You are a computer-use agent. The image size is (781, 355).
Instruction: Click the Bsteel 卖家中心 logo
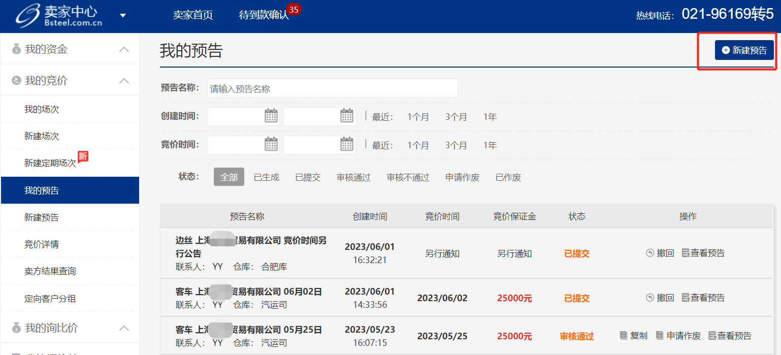59,16
